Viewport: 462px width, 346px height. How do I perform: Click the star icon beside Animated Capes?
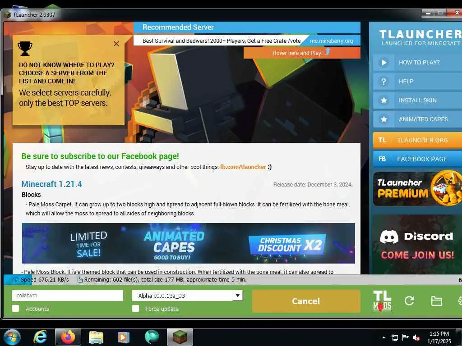(383, 119)
